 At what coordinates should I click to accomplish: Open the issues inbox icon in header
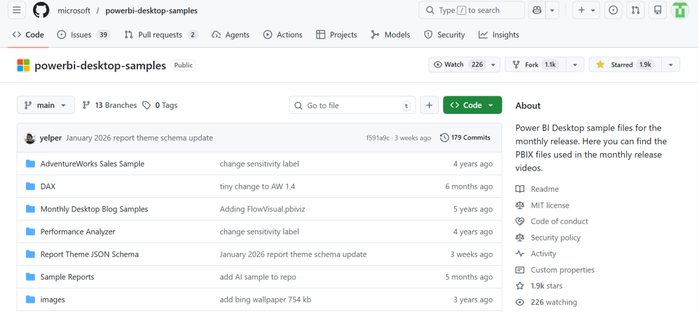point(614,10)
